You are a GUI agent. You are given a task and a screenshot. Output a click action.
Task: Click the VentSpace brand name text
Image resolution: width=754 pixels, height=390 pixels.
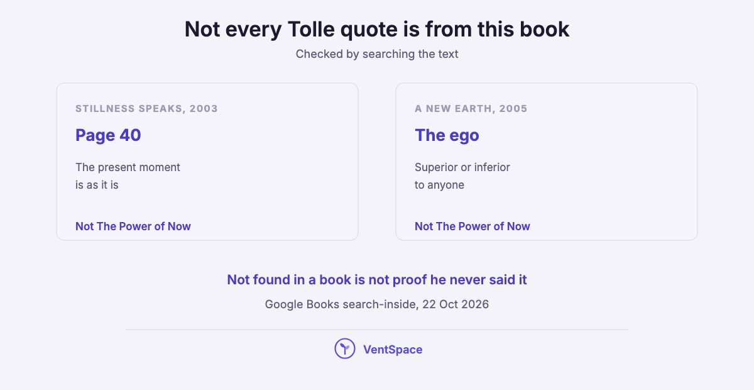coord(393,350)
